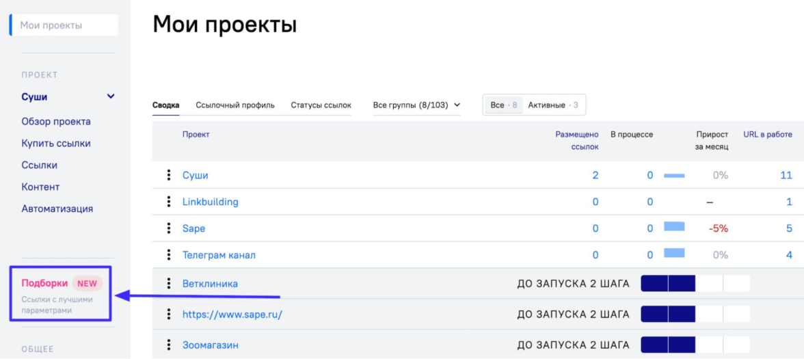Open Купить ссылки in the sidebar

56,144
